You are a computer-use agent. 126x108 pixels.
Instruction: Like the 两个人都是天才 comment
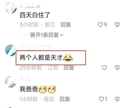(x=104, y=68)
